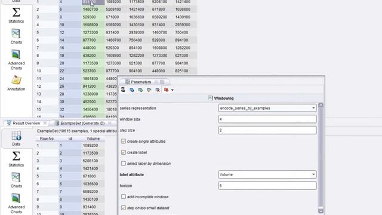Close the Result Overview tab
382x215 pixels.
(45, 123)
